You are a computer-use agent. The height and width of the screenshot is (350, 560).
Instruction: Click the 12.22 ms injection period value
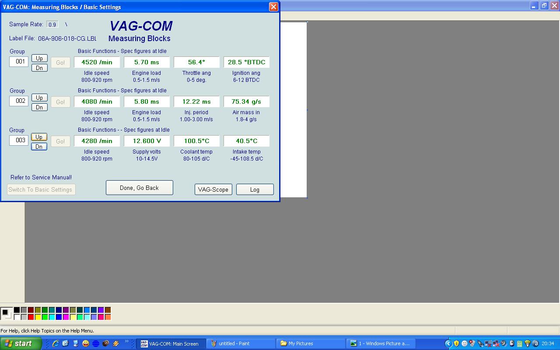(x=196, y=101)
